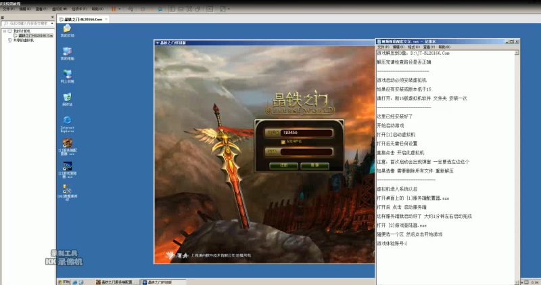Click the green login button in game login
541x285 pixels.
[x=314, y=165]
